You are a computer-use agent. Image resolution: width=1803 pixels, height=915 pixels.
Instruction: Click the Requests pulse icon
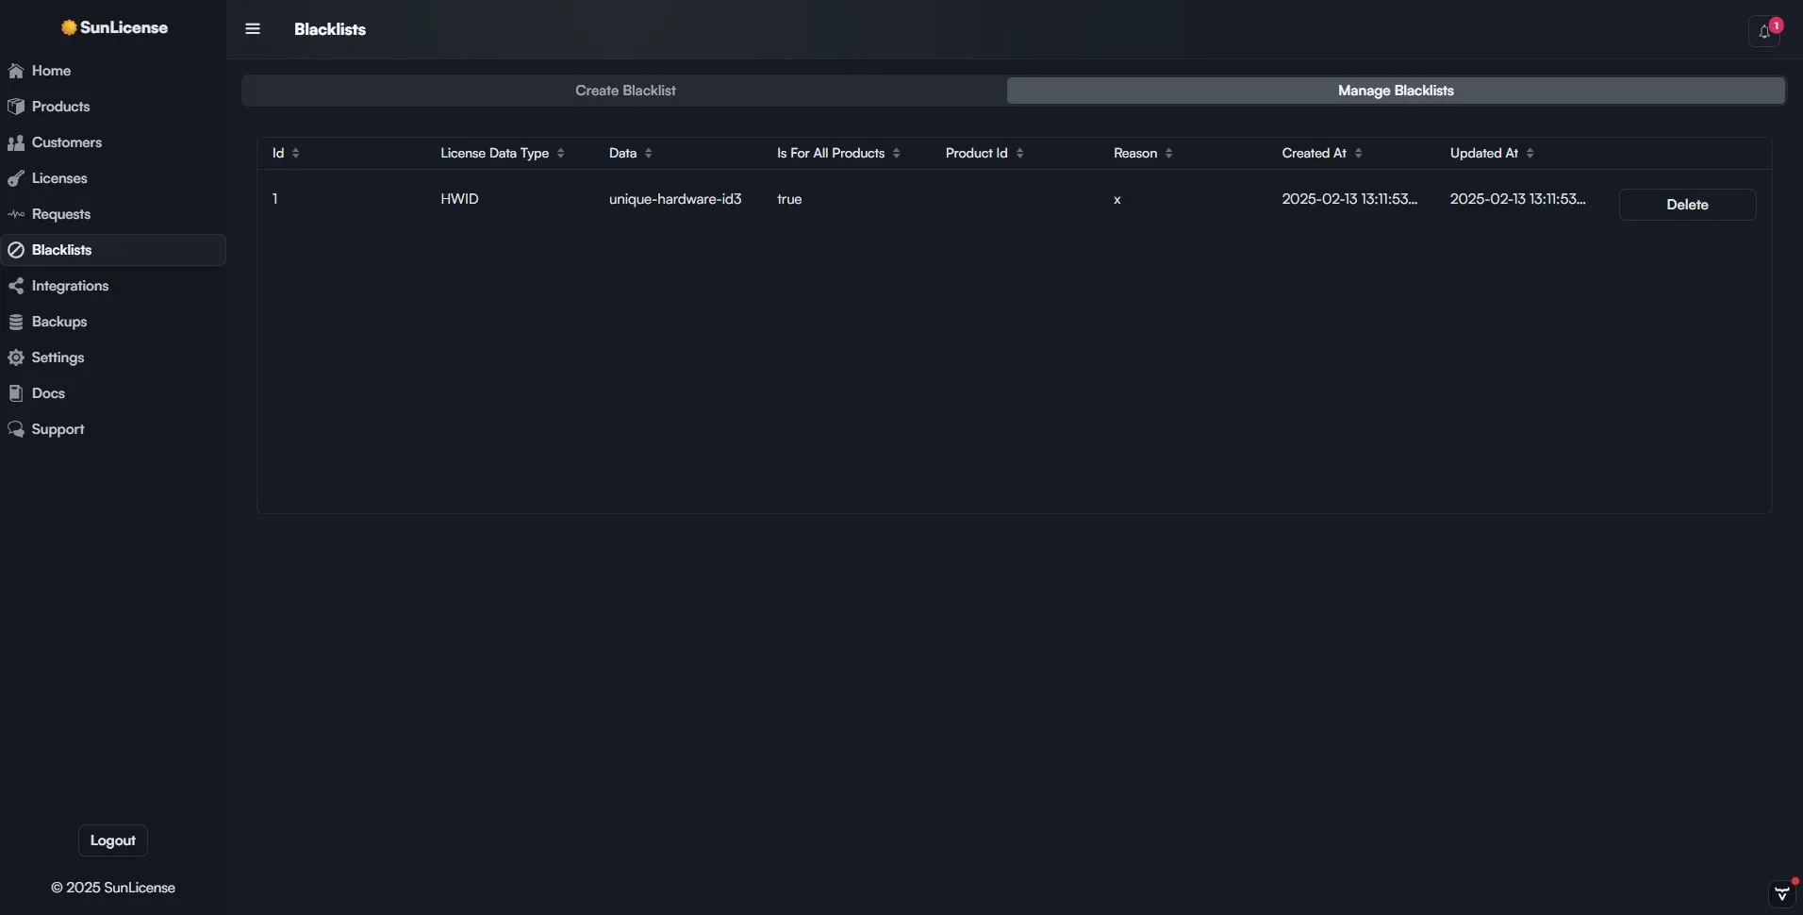point(16,214)
